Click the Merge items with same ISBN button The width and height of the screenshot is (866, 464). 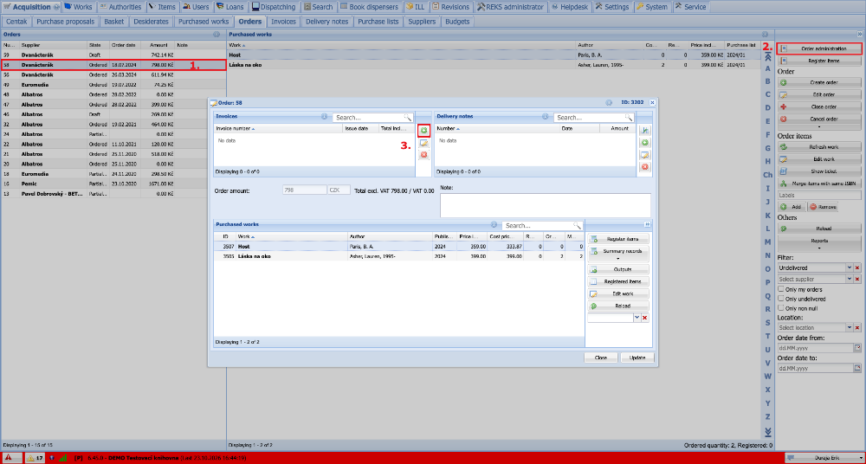(819, 184)
